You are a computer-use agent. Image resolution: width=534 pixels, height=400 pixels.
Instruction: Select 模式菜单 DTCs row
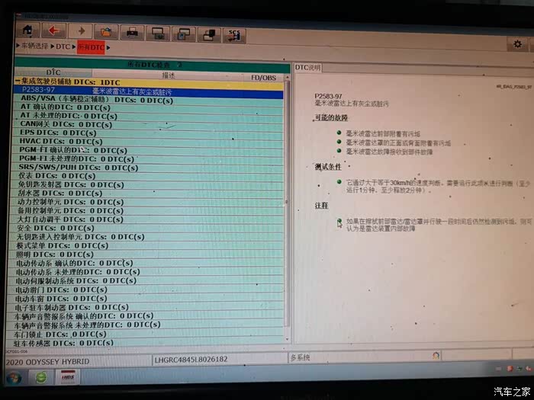[x=146, y=246]
